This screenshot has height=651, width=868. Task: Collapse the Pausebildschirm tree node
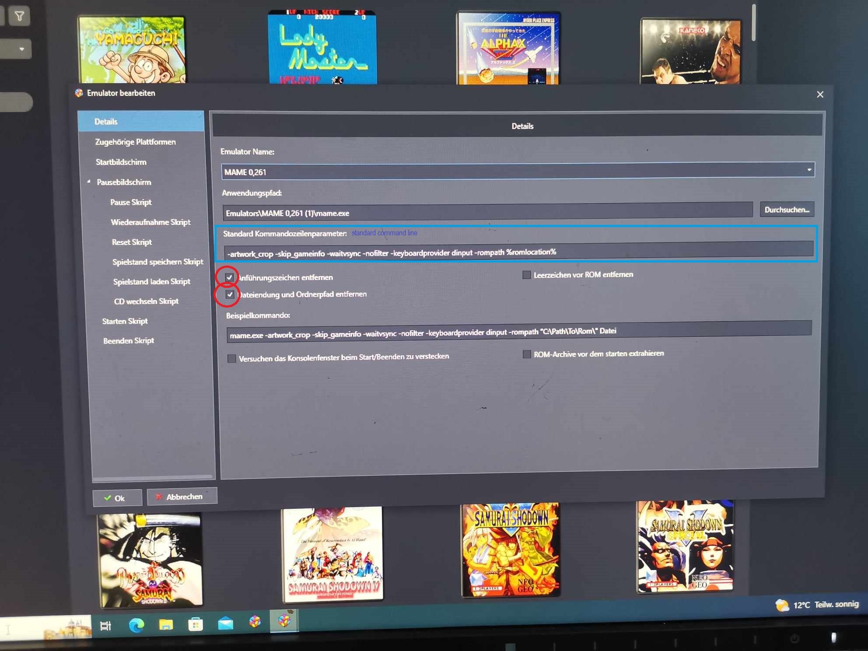click(89, 182)
